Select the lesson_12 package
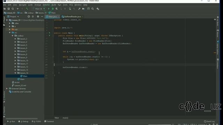Screen dimensions: 223x125 (x=23, y=67)
